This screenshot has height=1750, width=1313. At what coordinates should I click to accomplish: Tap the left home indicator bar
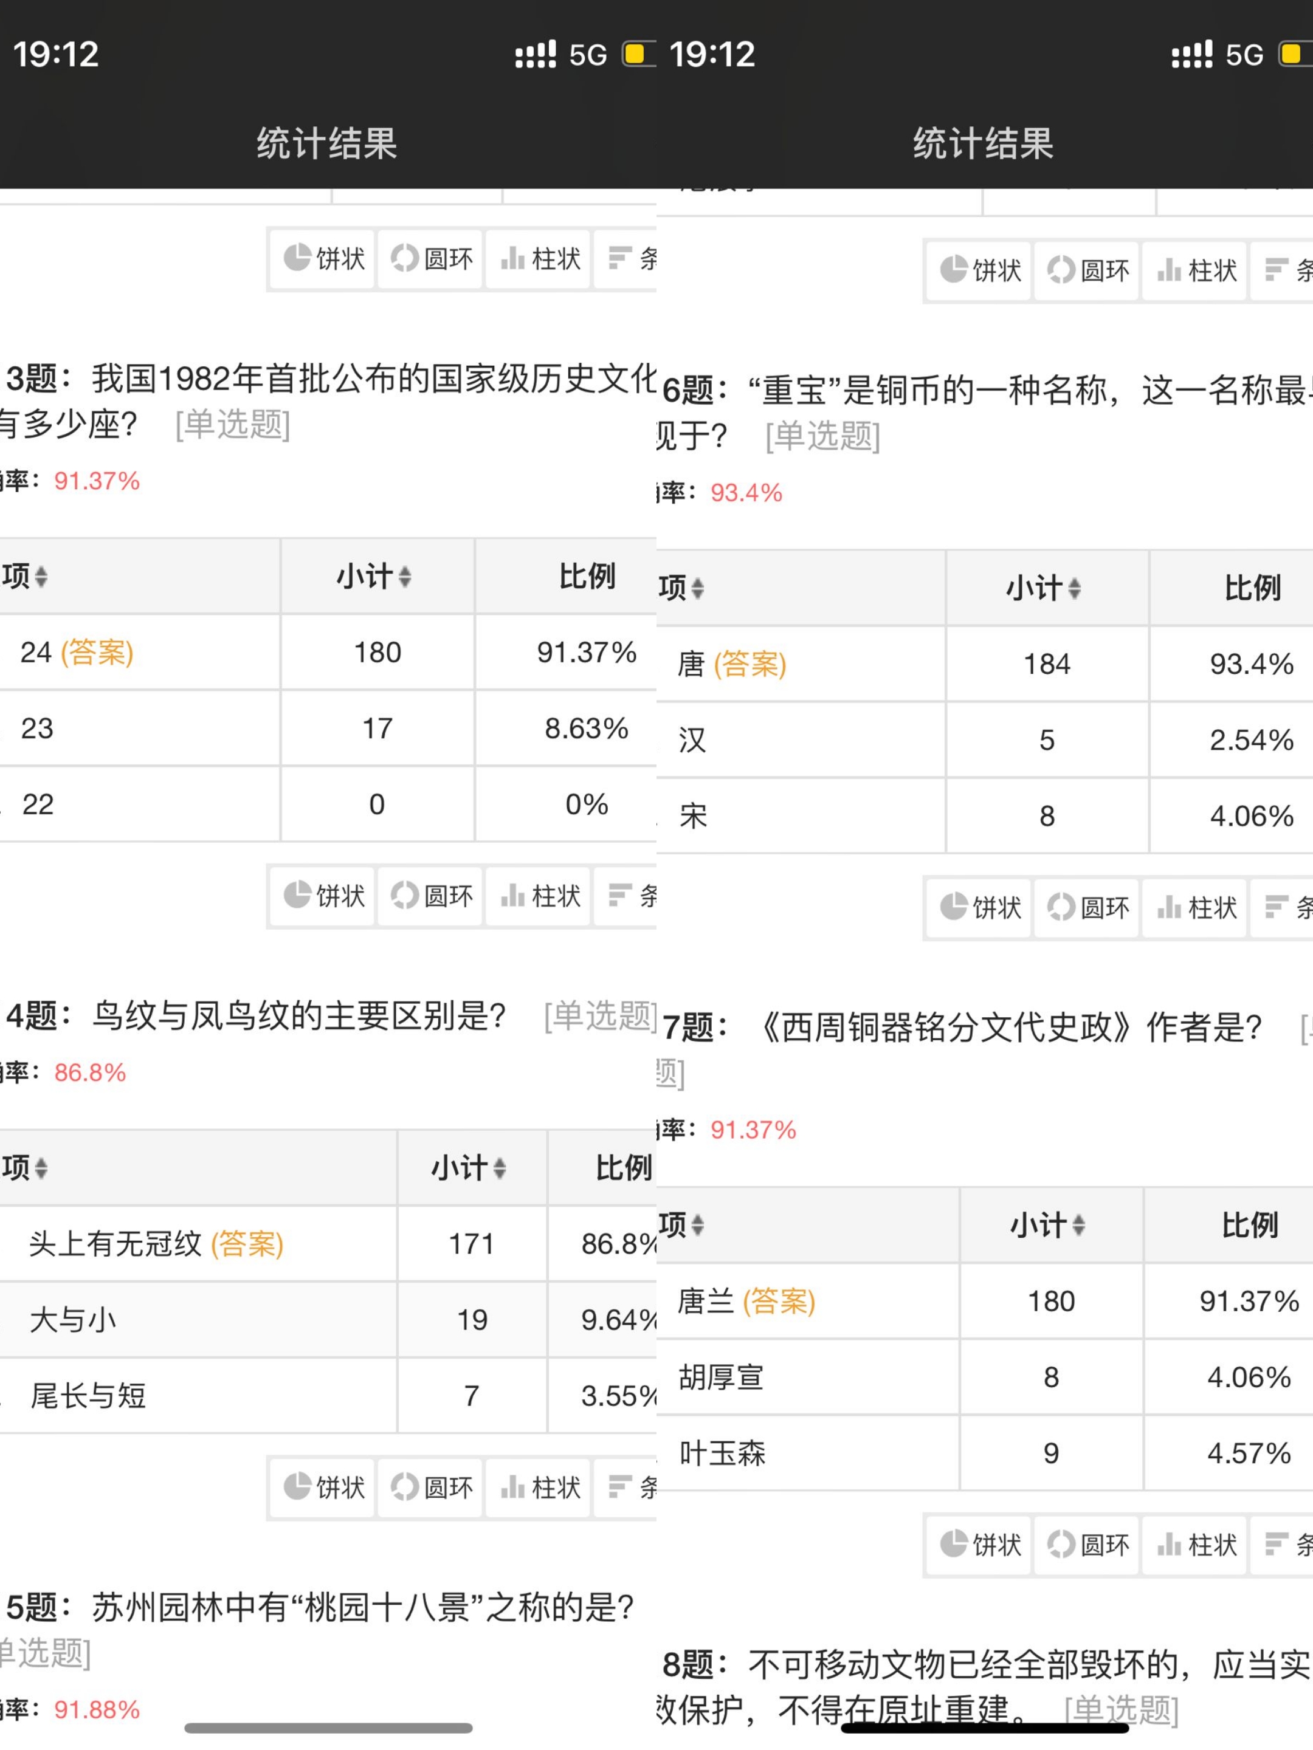328,1729
